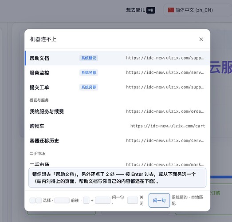The width and height of the screenshot is (232, 222).
Task: Click the cart URL https://idc-new.ulzix.com/cart
Action: coord(168,126)
